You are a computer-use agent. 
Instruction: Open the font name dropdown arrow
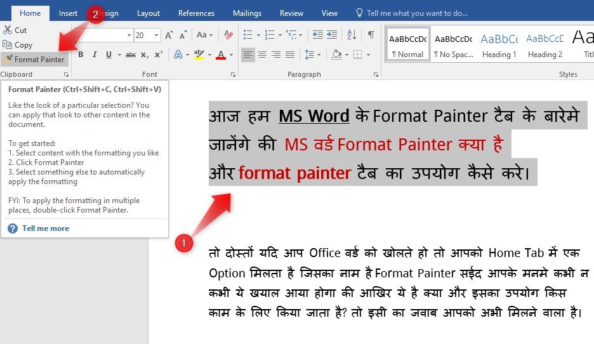[129, 36]
